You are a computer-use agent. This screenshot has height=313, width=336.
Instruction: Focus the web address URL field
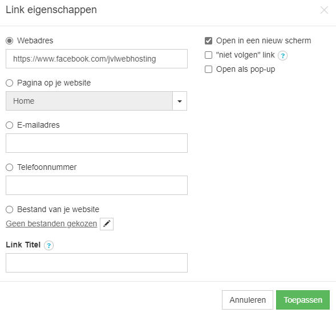pyautogui.click(x=96, y=59)
